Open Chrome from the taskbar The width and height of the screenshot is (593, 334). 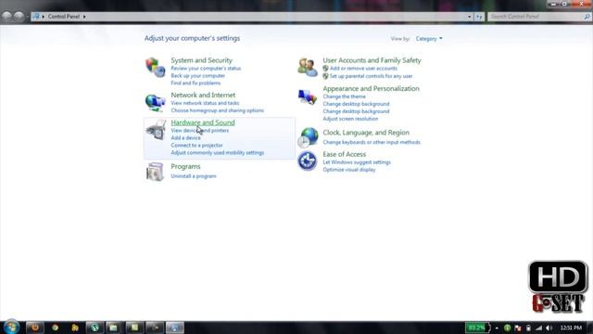pos(56,328)
